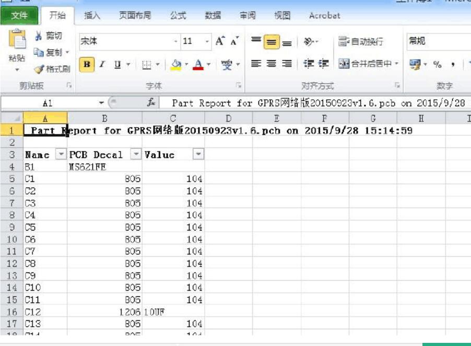Viewport: 471px width, 346px height.
Task: Toggle Italic formatting
Action: tap(102, 64)
